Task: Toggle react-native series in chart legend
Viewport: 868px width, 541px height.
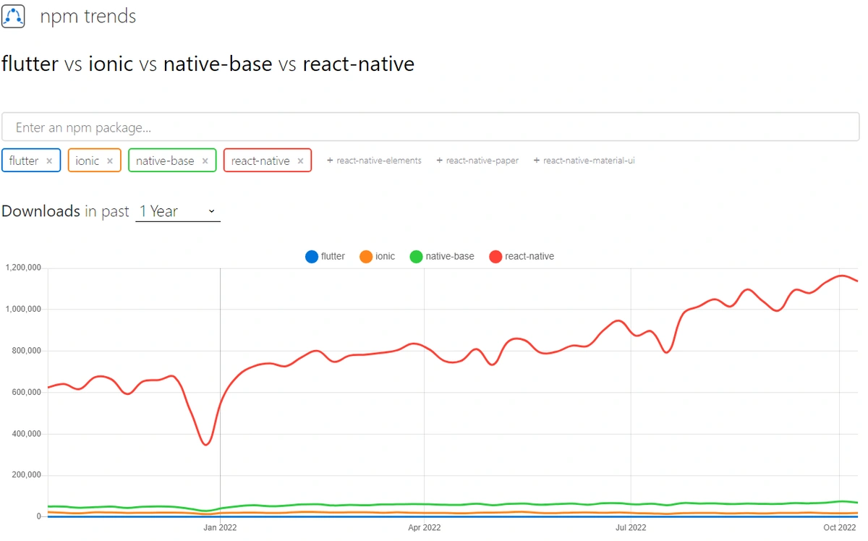Action: [522, 256]
